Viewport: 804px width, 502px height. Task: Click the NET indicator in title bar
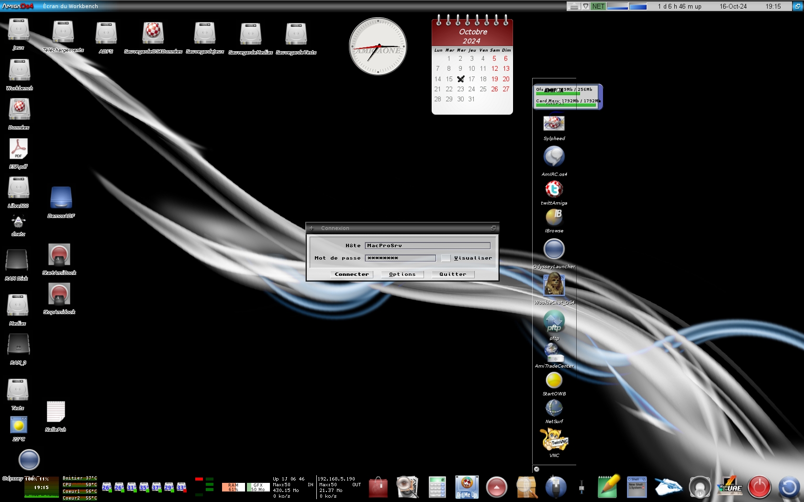pos(598,6)
